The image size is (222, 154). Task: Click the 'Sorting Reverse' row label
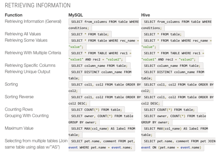pyautogui.click(x=19, y=97)
